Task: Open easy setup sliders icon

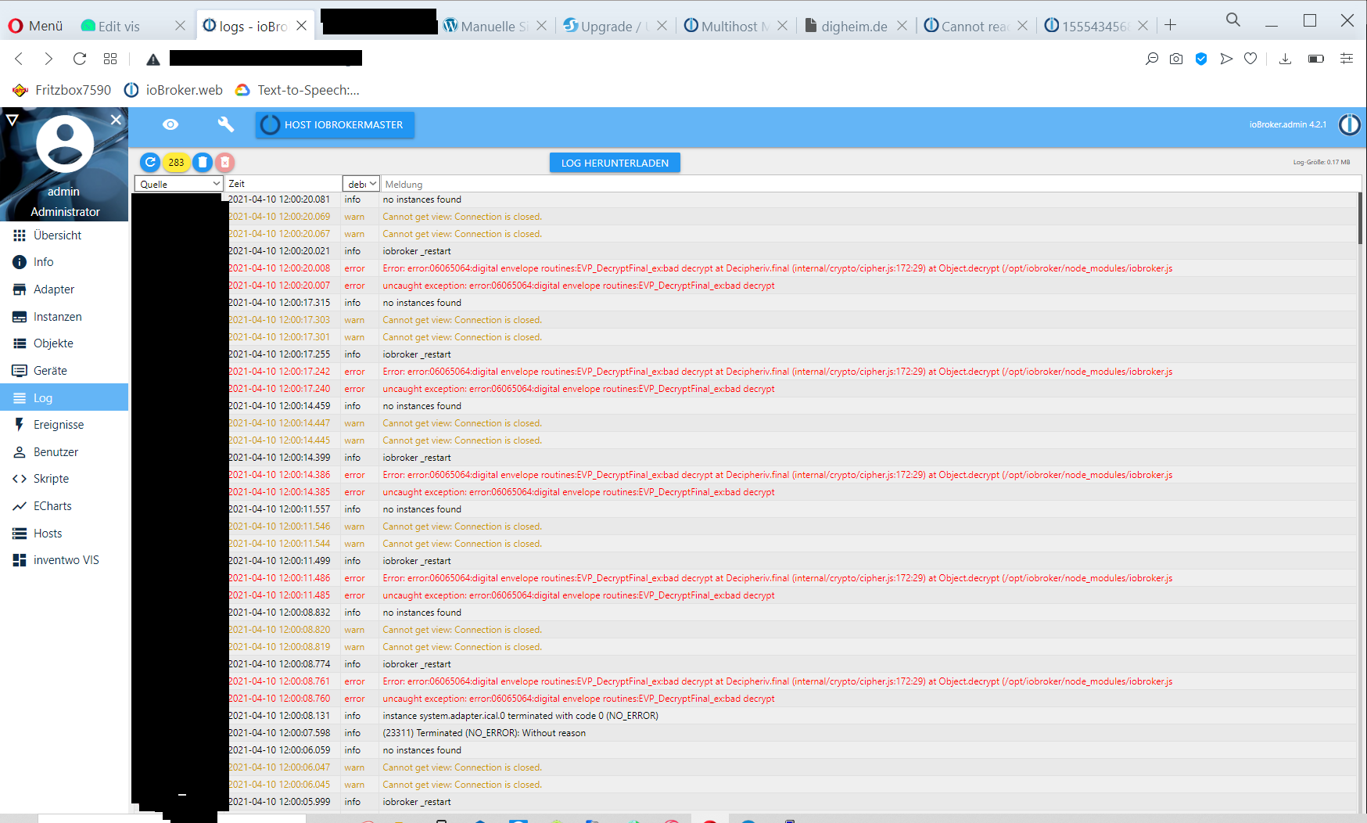Action: 1347,59
